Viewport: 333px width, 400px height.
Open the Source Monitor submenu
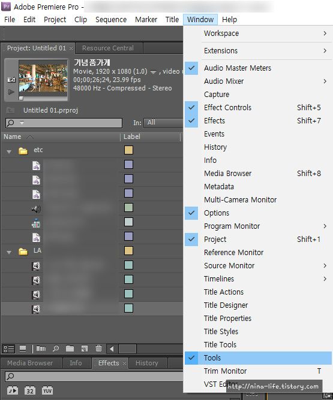[x=258, y=265]
